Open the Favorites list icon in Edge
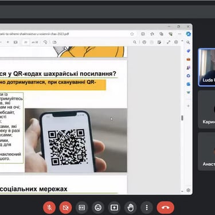 (152, 34)
